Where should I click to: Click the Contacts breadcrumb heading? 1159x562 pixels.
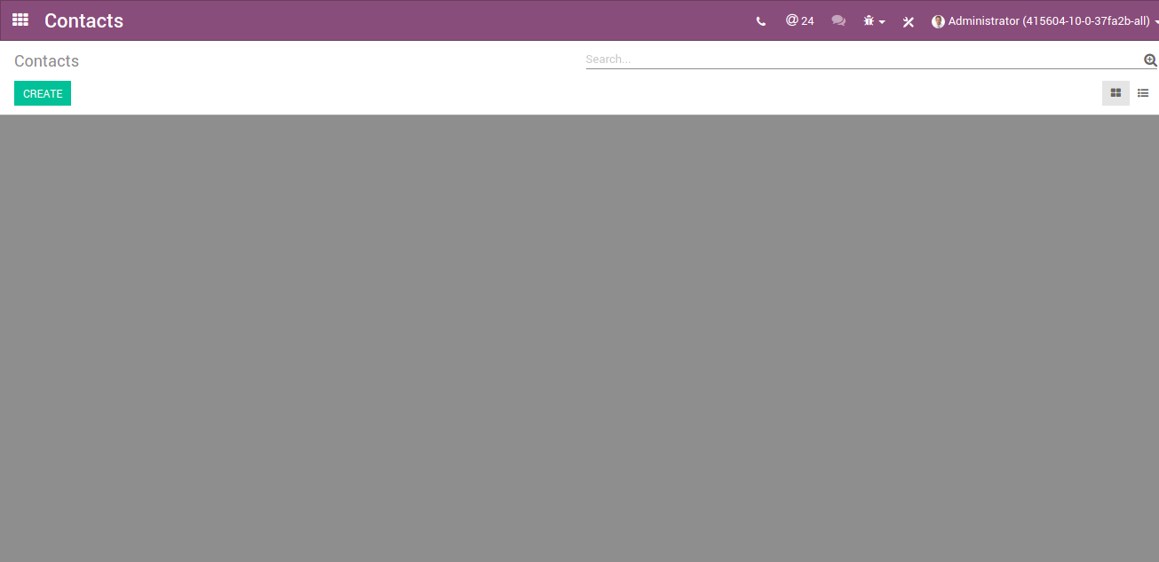[46, 60]
